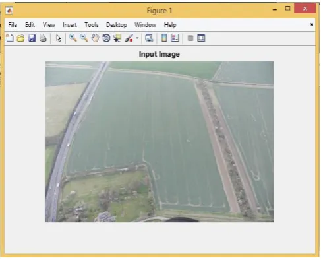Toggle the Data Cursor tool
The width and height of the screenshot is (321, 260).
[117, 38]
